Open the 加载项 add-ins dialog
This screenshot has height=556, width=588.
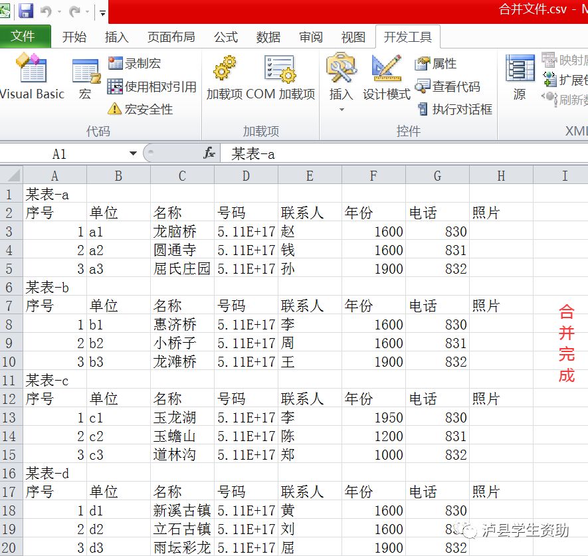click(225, 78)
